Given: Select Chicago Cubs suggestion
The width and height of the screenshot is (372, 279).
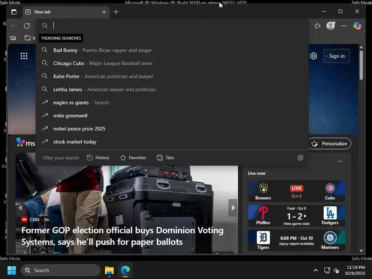Looking at the screenshot, I should pyautogui.click(x=172, y=63).
